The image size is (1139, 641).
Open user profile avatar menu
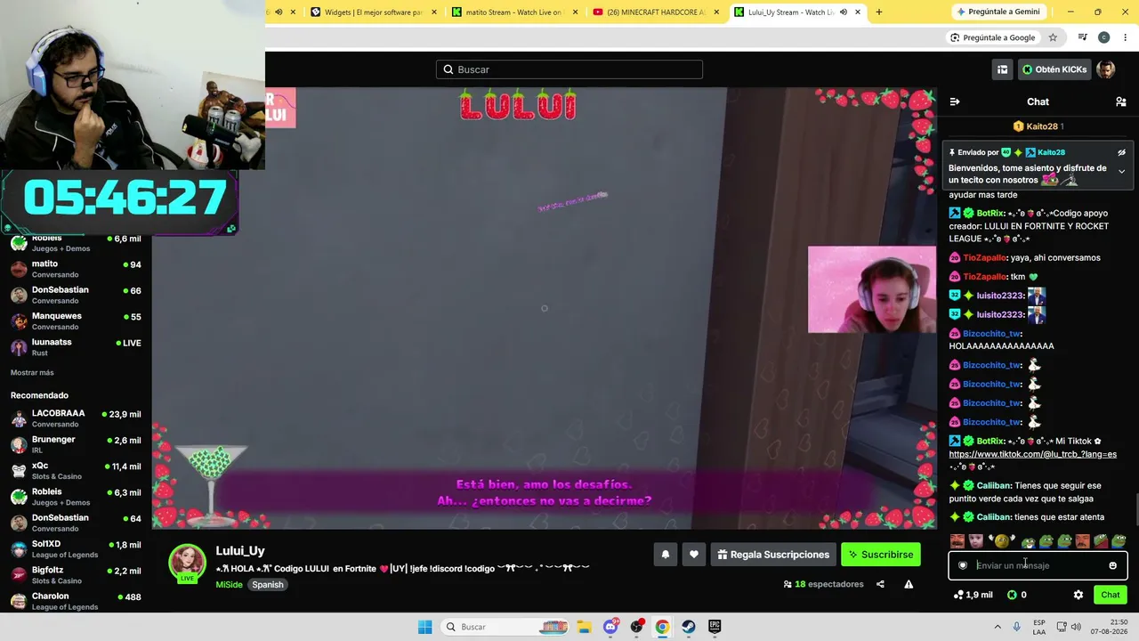[x=1106, y=69]
